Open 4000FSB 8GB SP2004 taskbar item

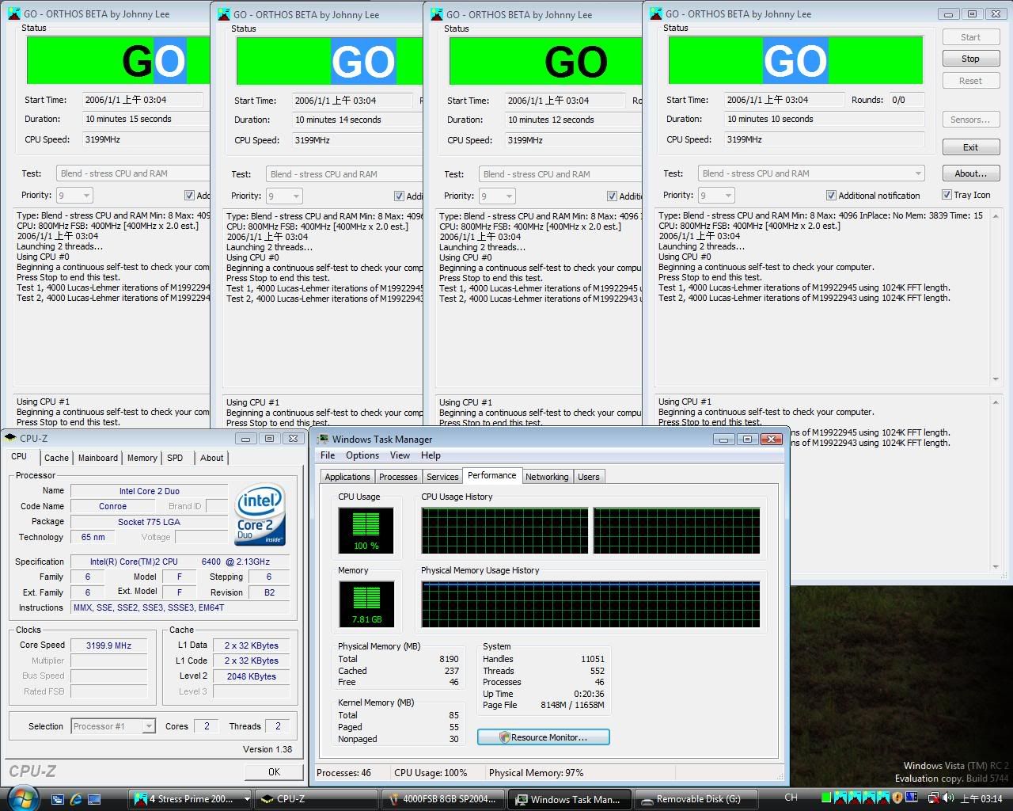click(442, 799)
